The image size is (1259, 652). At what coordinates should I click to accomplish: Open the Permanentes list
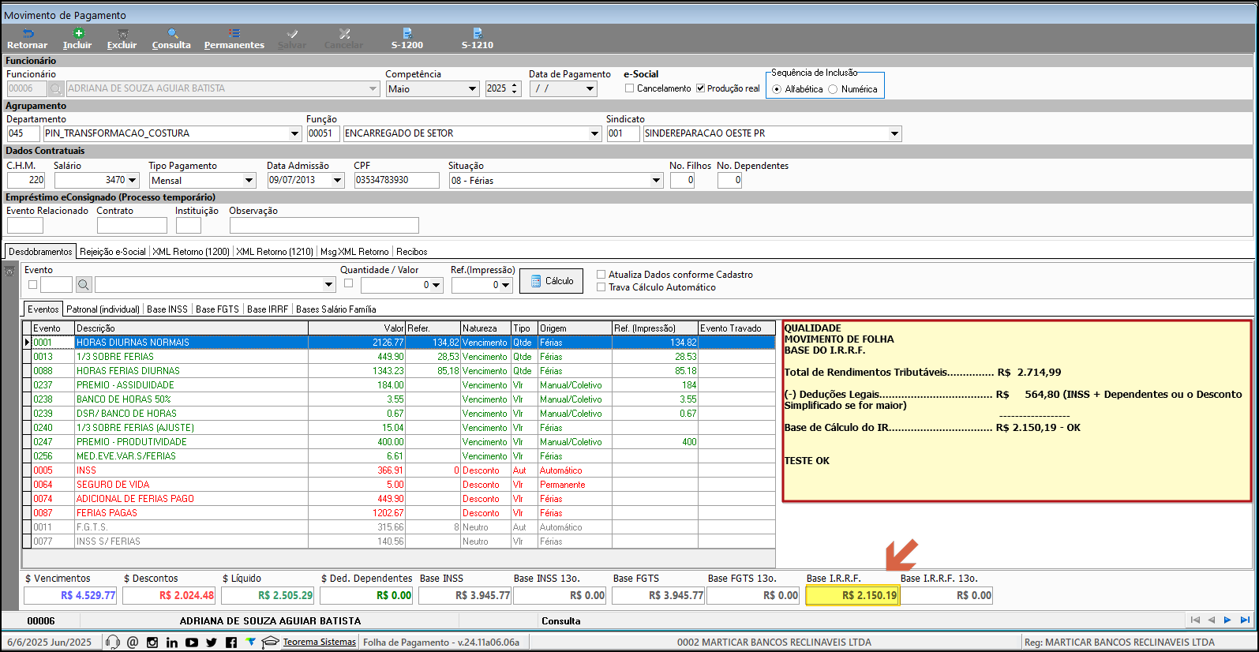point(234,39)
